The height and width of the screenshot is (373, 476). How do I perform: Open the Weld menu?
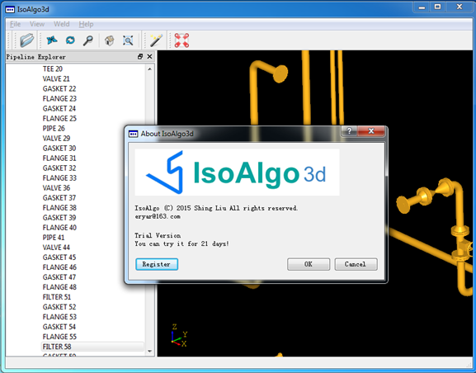coord(62,24)
